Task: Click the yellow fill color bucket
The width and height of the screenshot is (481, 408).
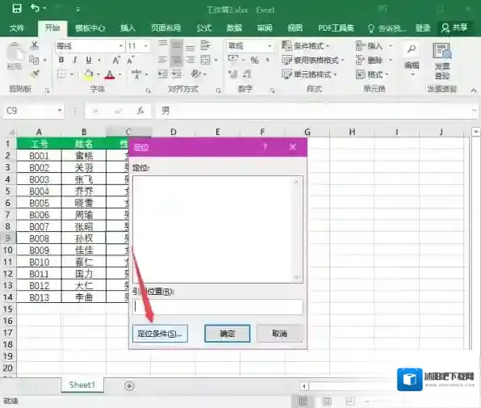Action: click(89, 74)
